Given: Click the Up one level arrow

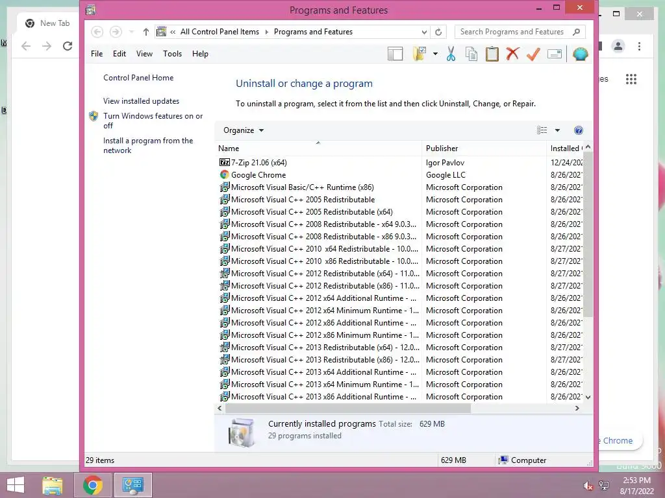Looking at the screenshot, I should point(146,32).
